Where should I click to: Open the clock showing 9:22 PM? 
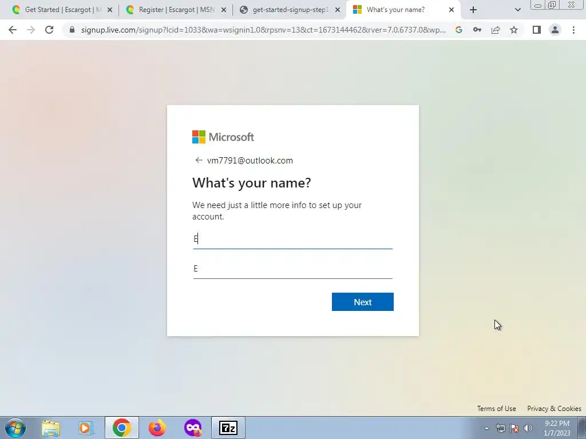[557, 428]
